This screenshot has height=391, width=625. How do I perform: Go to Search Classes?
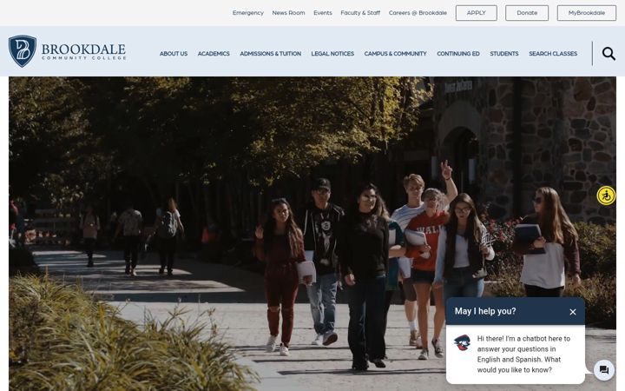tap(553, 54)
